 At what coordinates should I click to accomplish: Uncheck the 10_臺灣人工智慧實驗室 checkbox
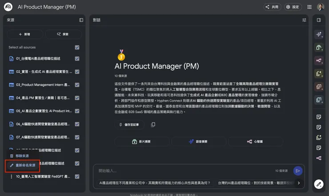[77, 176]
